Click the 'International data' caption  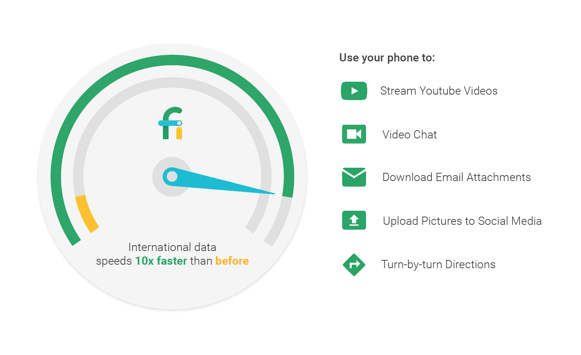tap(172, 247)
